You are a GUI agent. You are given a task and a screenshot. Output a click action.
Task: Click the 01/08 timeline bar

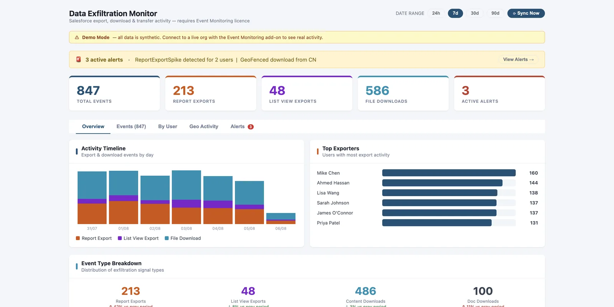(x=124, y=197)
